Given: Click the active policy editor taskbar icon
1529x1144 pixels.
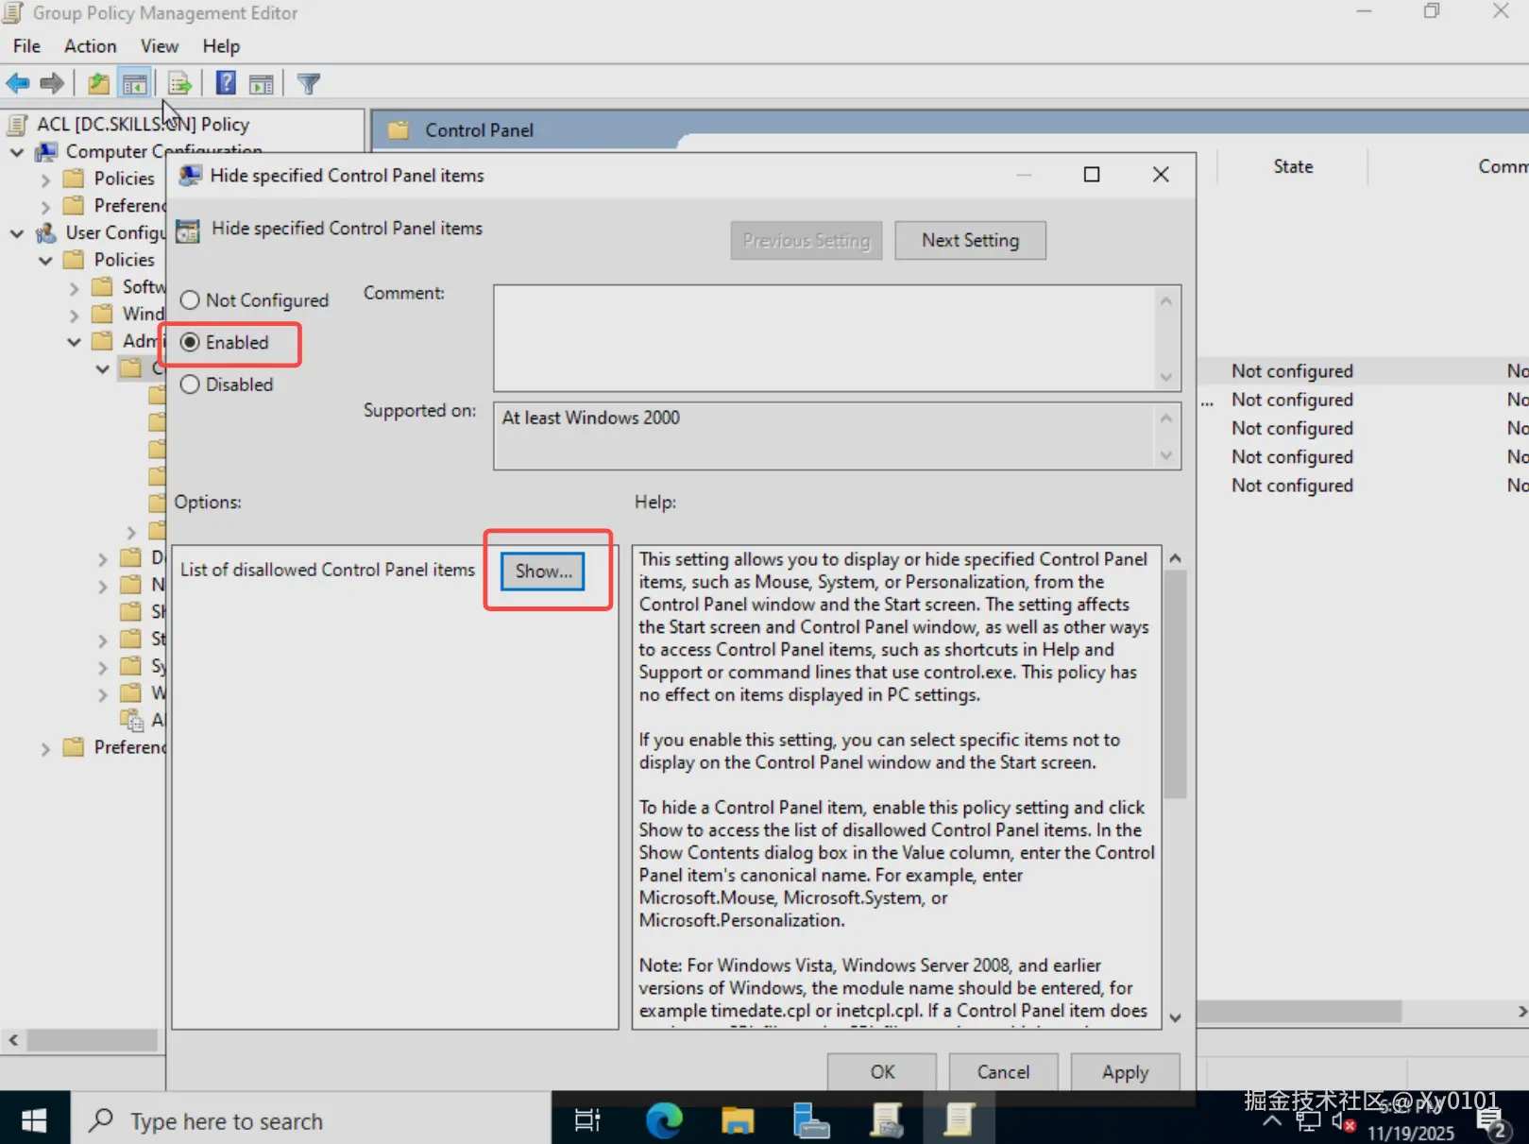Looking at the screenshot, I should pyautogui.click(x=960, y=1120).
